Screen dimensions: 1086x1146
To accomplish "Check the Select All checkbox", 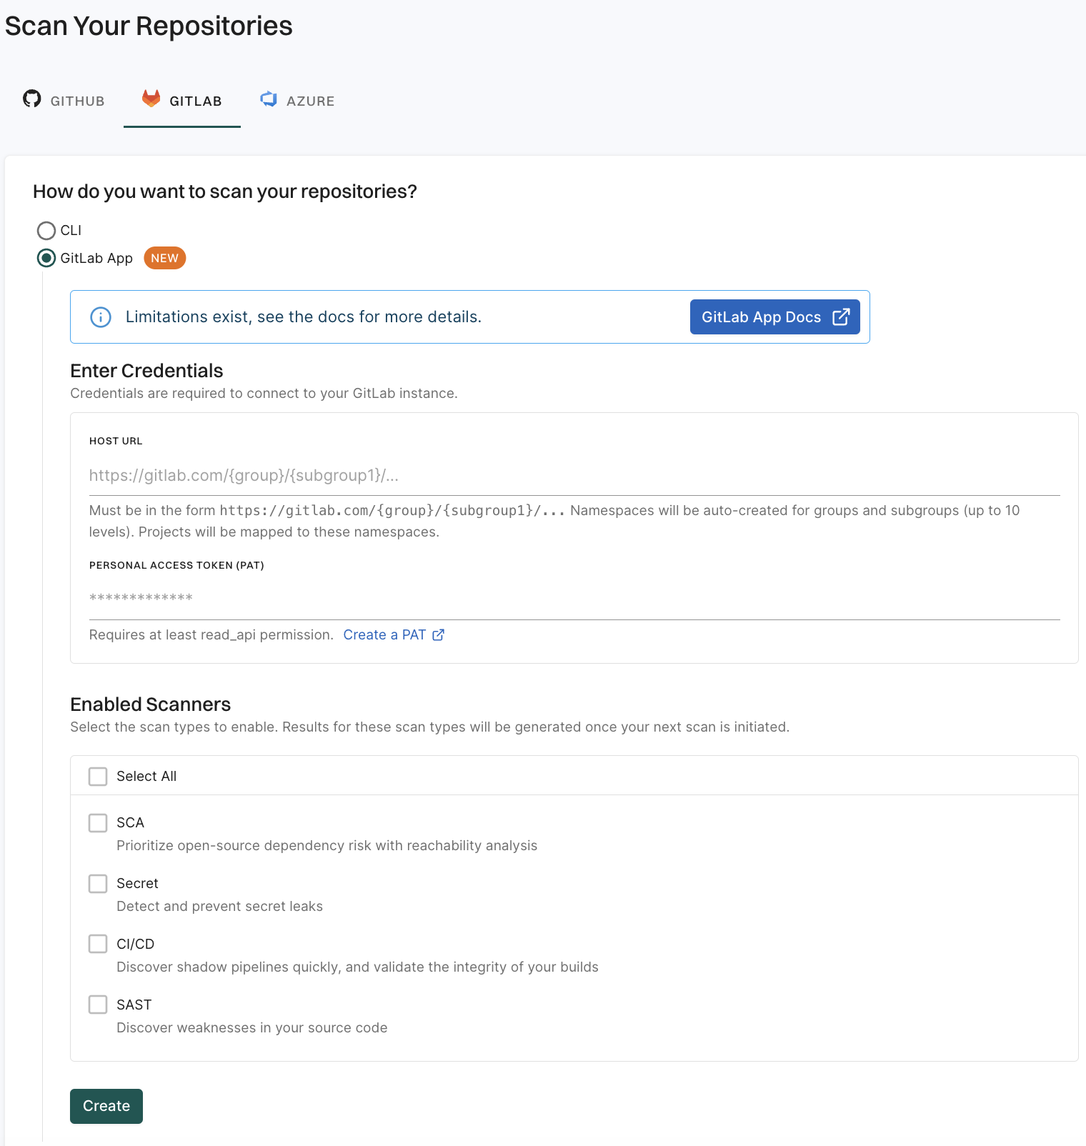I will click(x=98, y=777).
